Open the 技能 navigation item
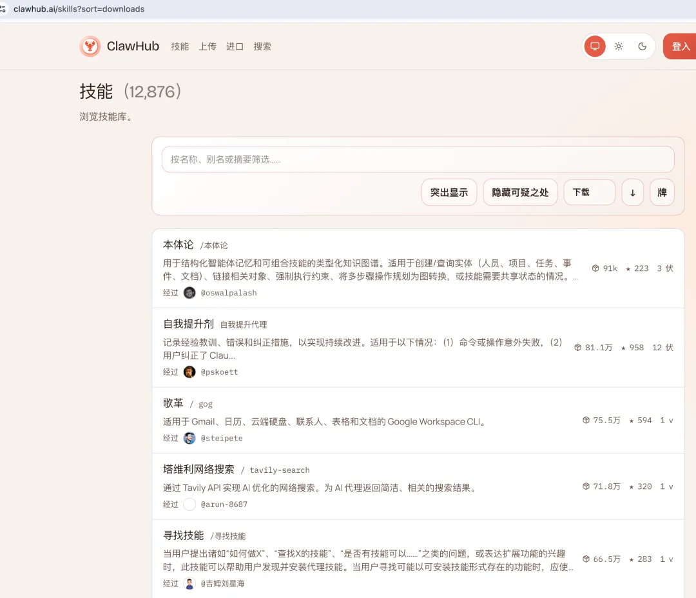The height and width of the screenshot is (598, 696). pos(180,46)
